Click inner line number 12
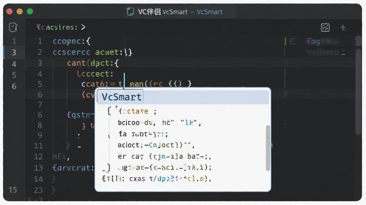Image resolution: width=366 pixels, height=205 pixels. pos(39,157)
